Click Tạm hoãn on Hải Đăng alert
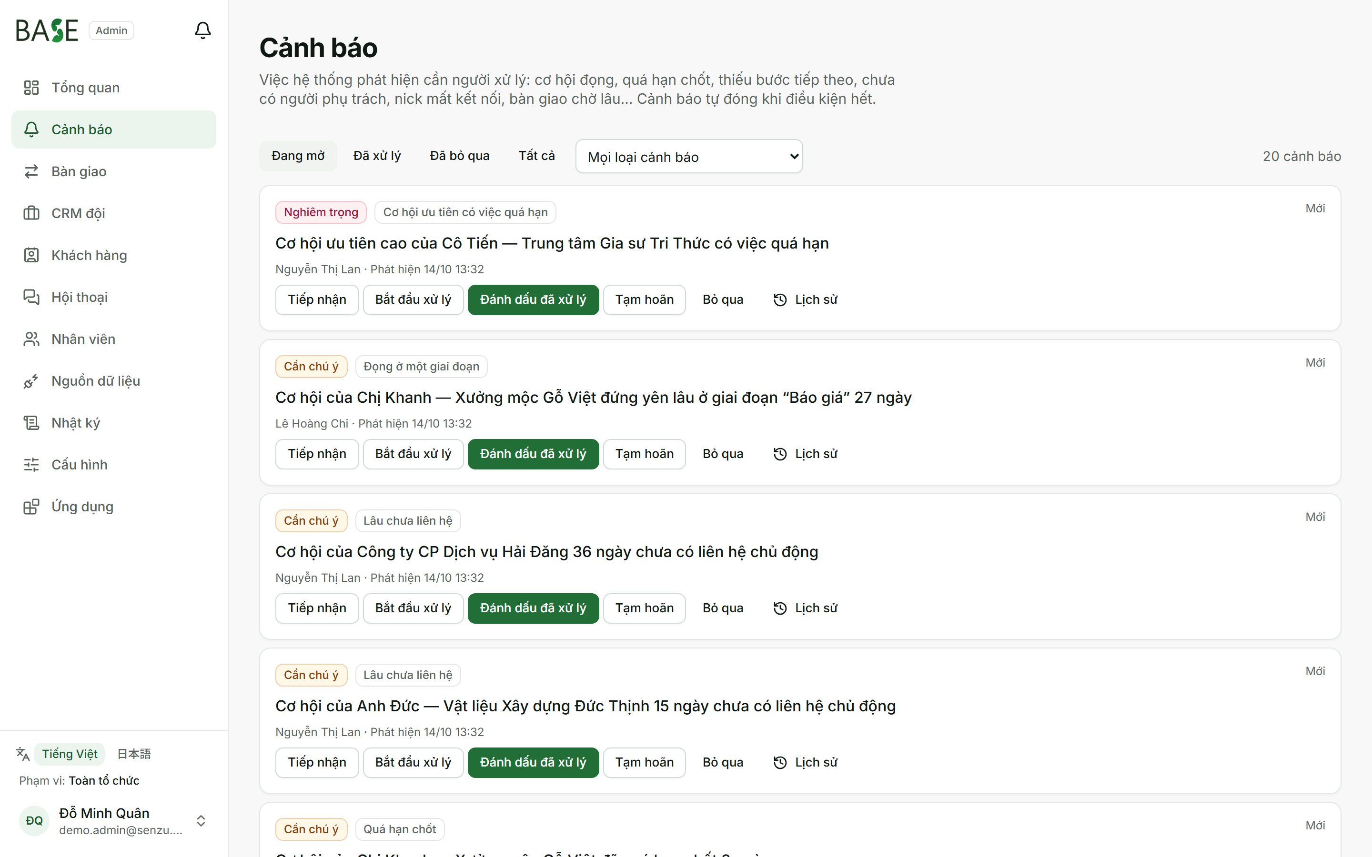 645,608
